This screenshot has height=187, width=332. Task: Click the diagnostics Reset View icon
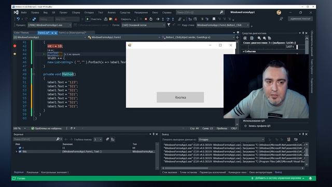269,38
